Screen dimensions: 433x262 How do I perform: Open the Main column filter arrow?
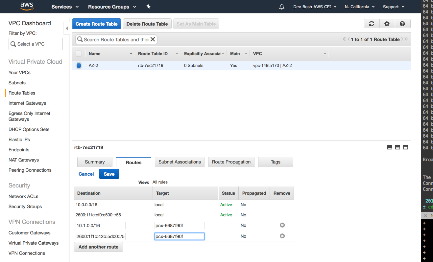click(x=246, y=54)
